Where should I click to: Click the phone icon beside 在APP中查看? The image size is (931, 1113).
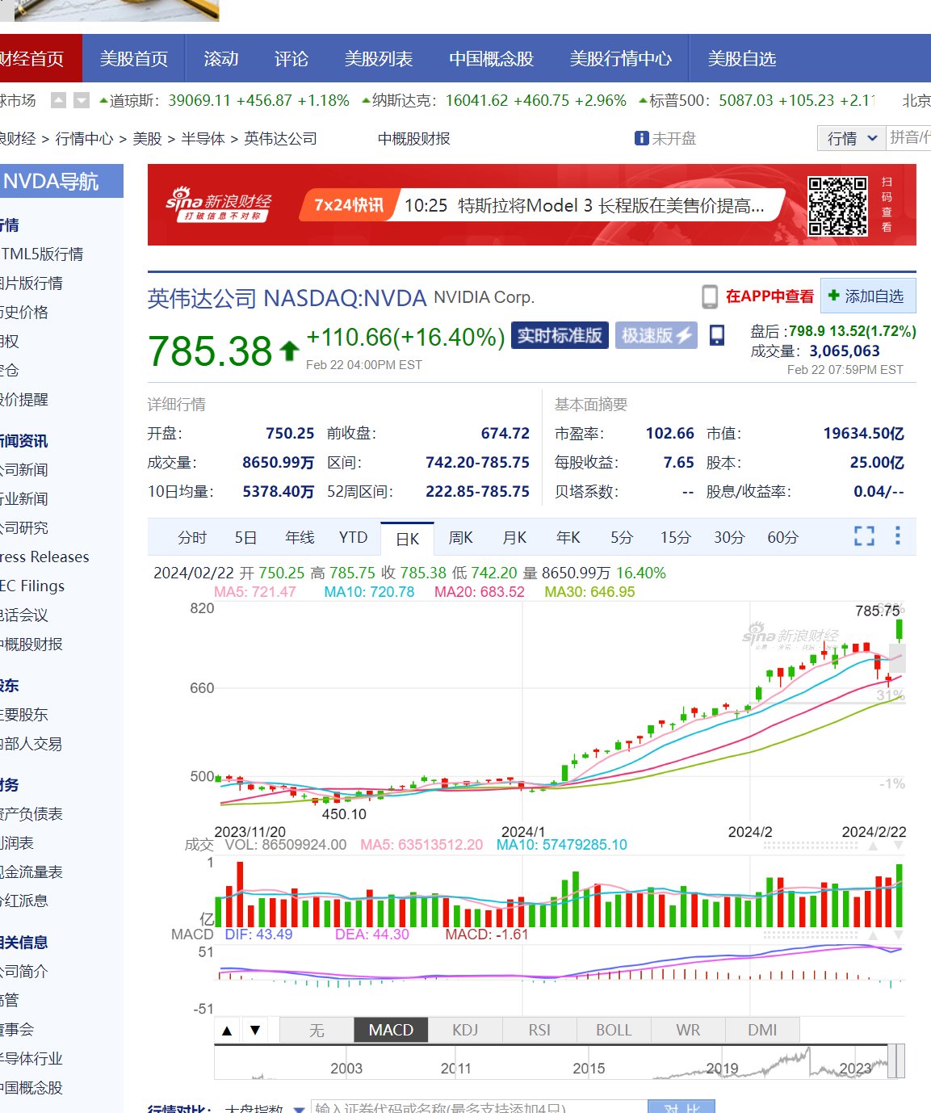tap(709, 296)
